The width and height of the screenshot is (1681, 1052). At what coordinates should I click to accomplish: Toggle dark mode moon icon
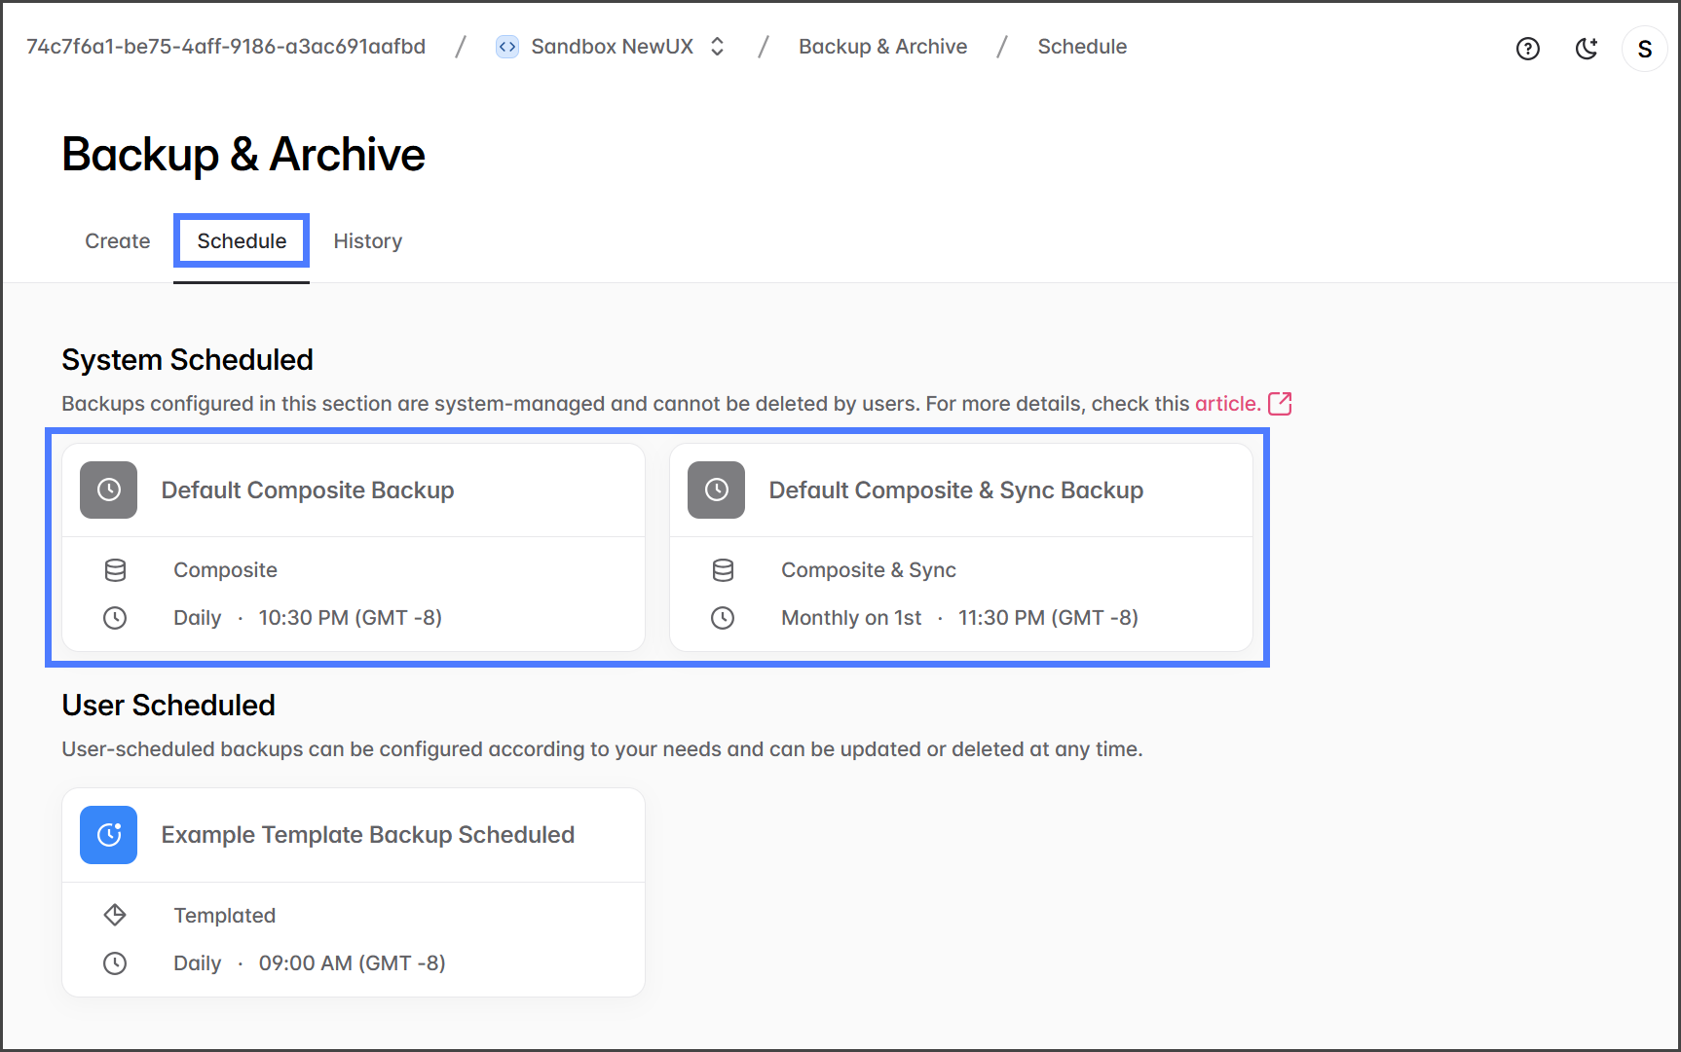(1586, 49)
